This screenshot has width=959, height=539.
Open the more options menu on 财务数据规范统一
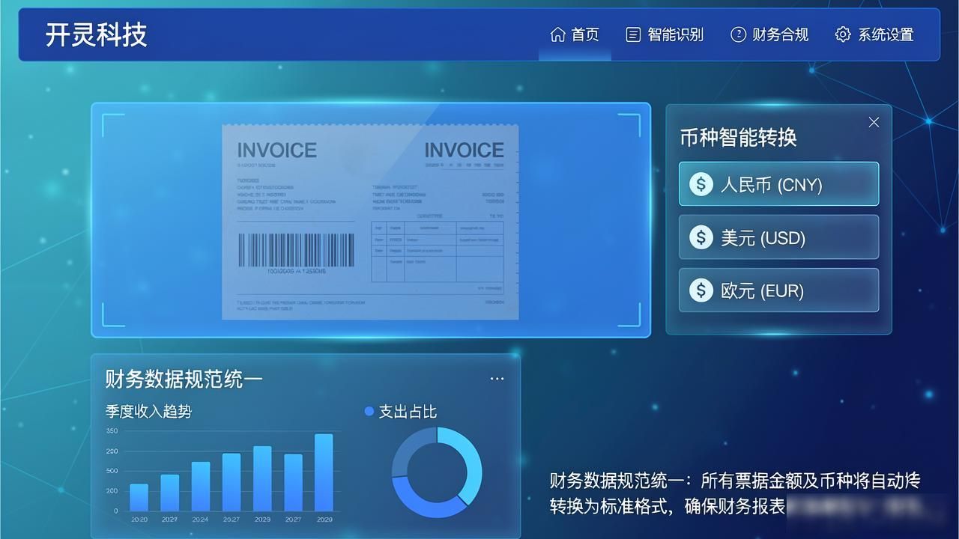(x=497, y=379)
